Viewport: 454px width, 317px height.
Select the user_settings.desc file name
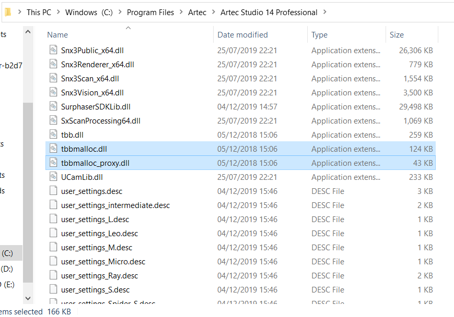click(92, 191)
